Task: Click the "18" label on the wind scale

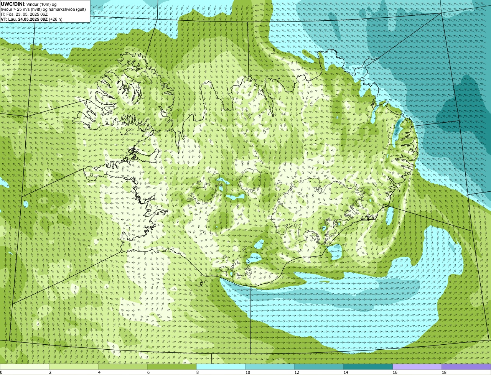Action: [x=444, y=372]
